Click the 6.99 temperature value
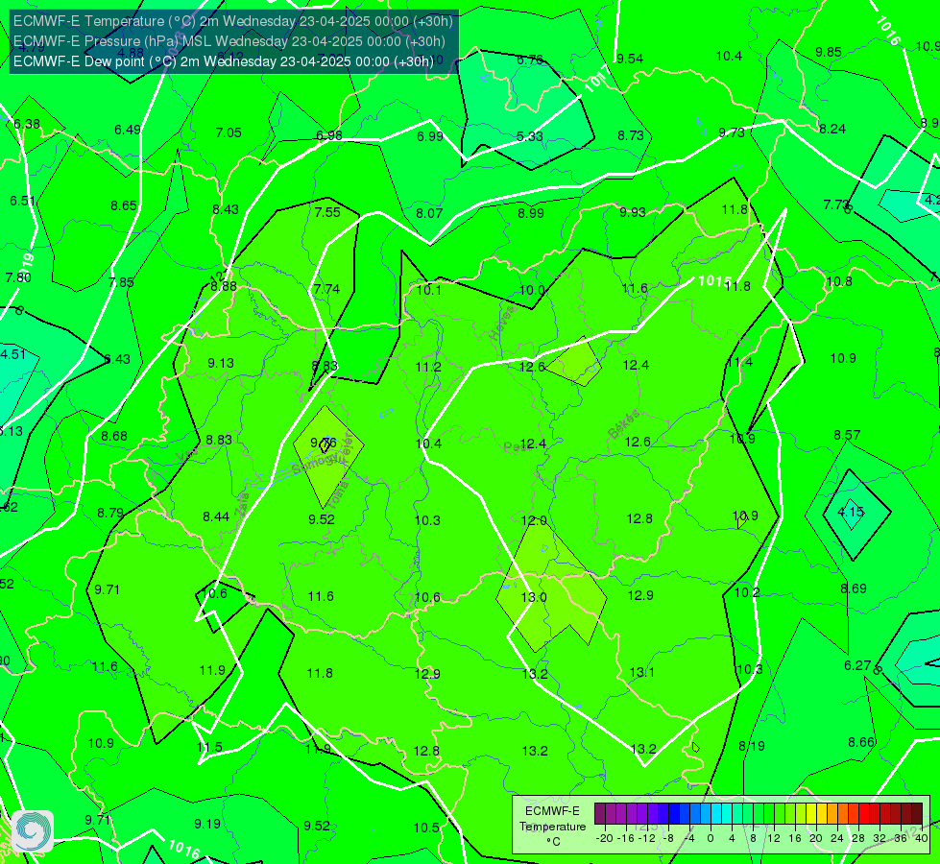940x864 pixels. click(x=430, y=136)
